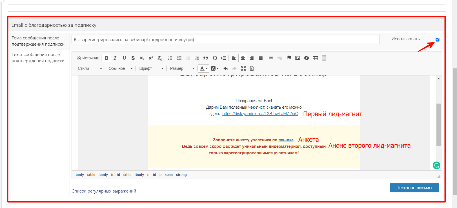Insert an image
The image size is (457, 208).
point(298,58)
